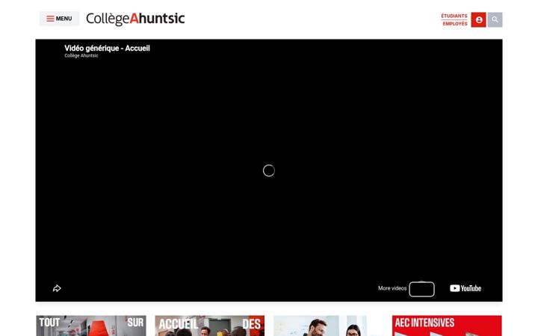The image size is (538, 336).
Task: Open the EMPLOYÉS link
Action: 455,24
